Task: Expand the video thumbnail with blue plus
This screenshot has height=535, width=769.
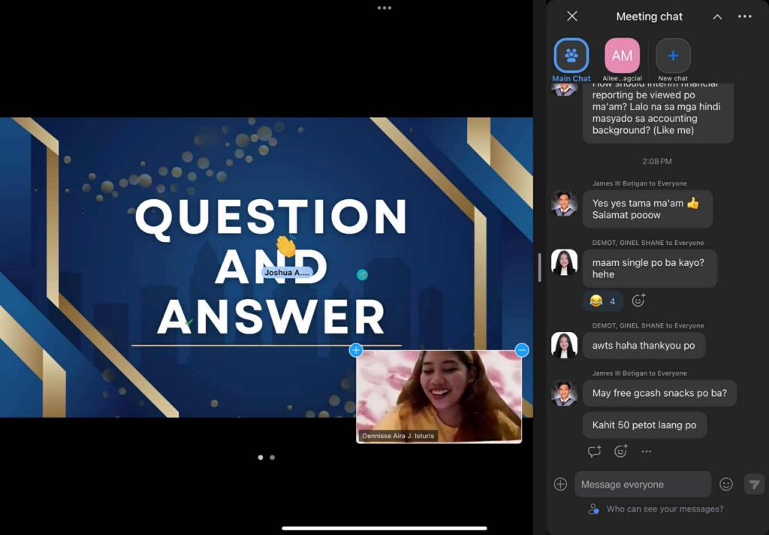Action: click(356, 350)
